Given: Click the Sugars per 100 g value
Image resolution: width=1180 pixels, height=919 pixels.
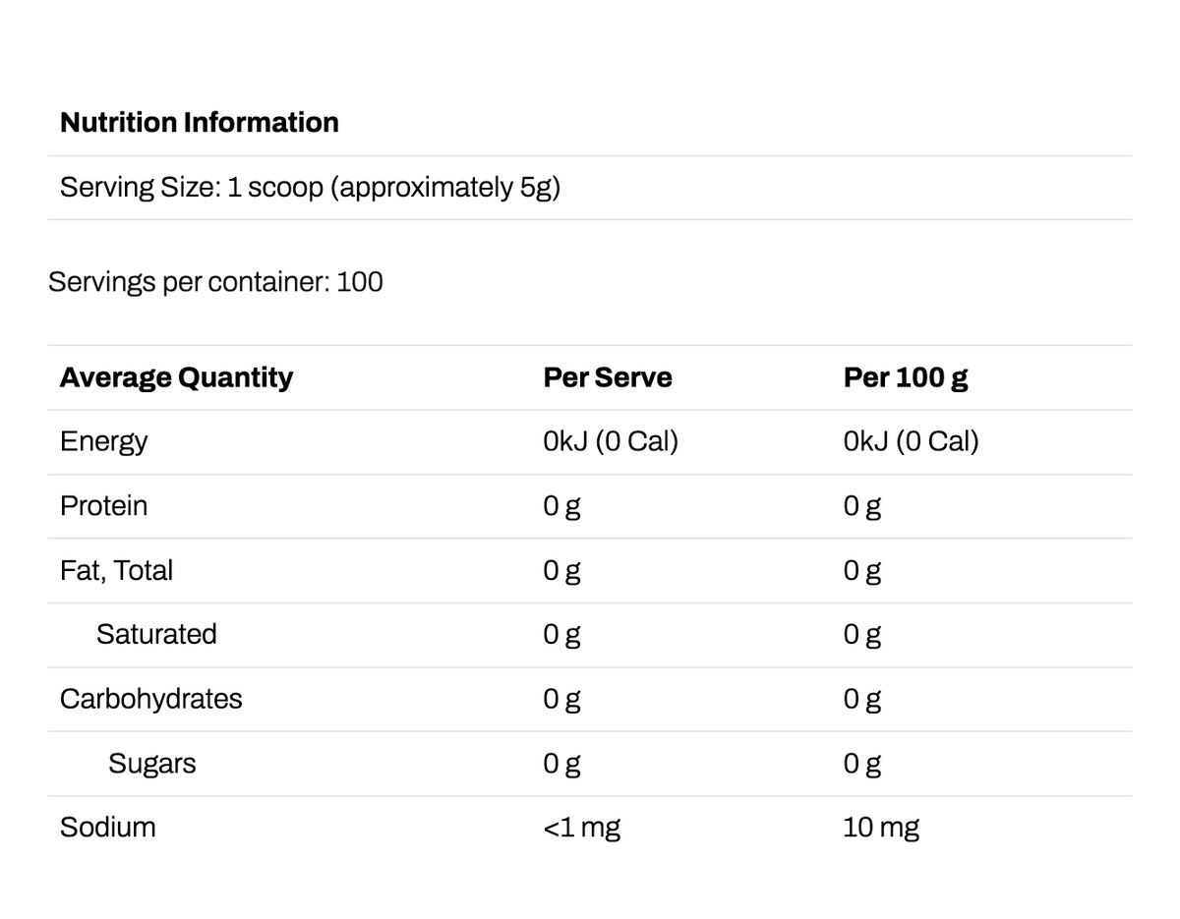Looking at the screenshot, I should [862, 765].
